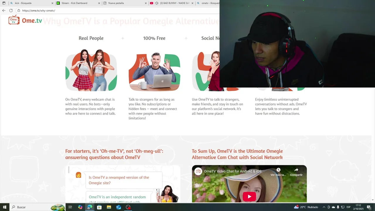Close the 'Stream - Kick Dashboard' tab
Image resolution: width=375 pixels, height=211 pixels.
[x=99, y=3]
